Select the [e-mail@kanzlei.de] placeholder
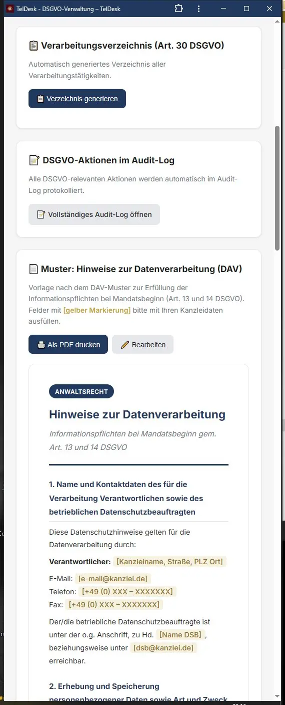Viewport: 285px width, 705px height. point(113,579)
